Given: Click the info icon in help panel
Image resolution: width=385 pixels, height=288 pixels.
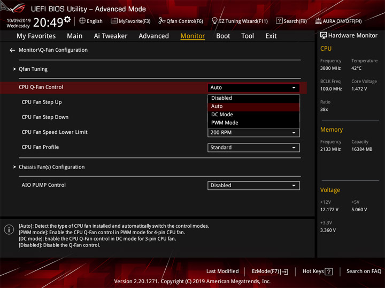Looking at the screenshot, I should tap(9, 229).
